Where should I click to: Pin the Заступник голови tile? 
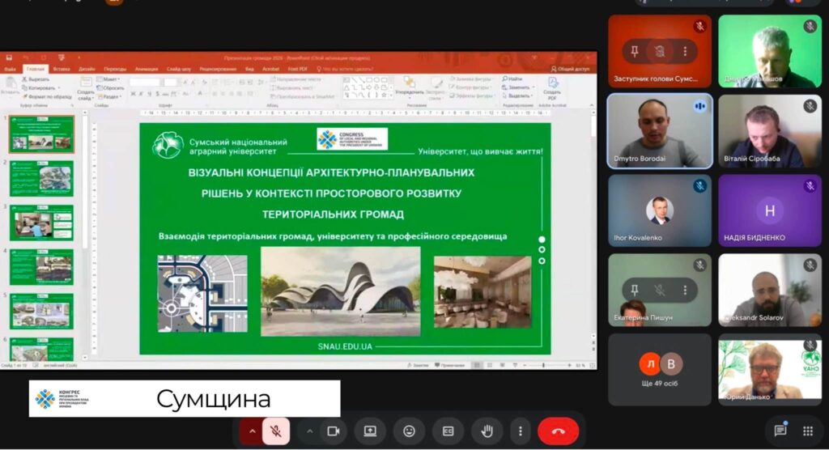click(635, 51)
